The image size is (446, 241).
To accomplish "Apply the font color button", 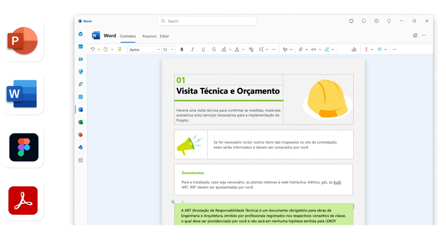I will click(x=237, y=49).
